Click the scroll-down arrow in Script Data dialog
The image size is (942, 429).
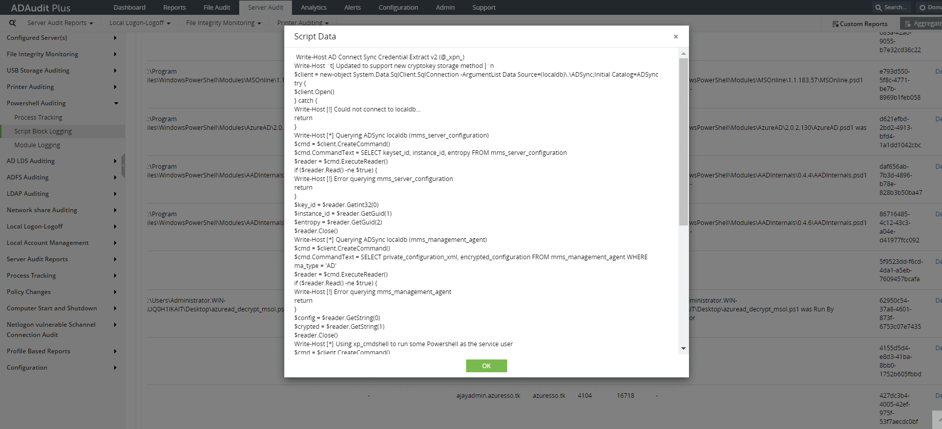(x=683, y=348)
